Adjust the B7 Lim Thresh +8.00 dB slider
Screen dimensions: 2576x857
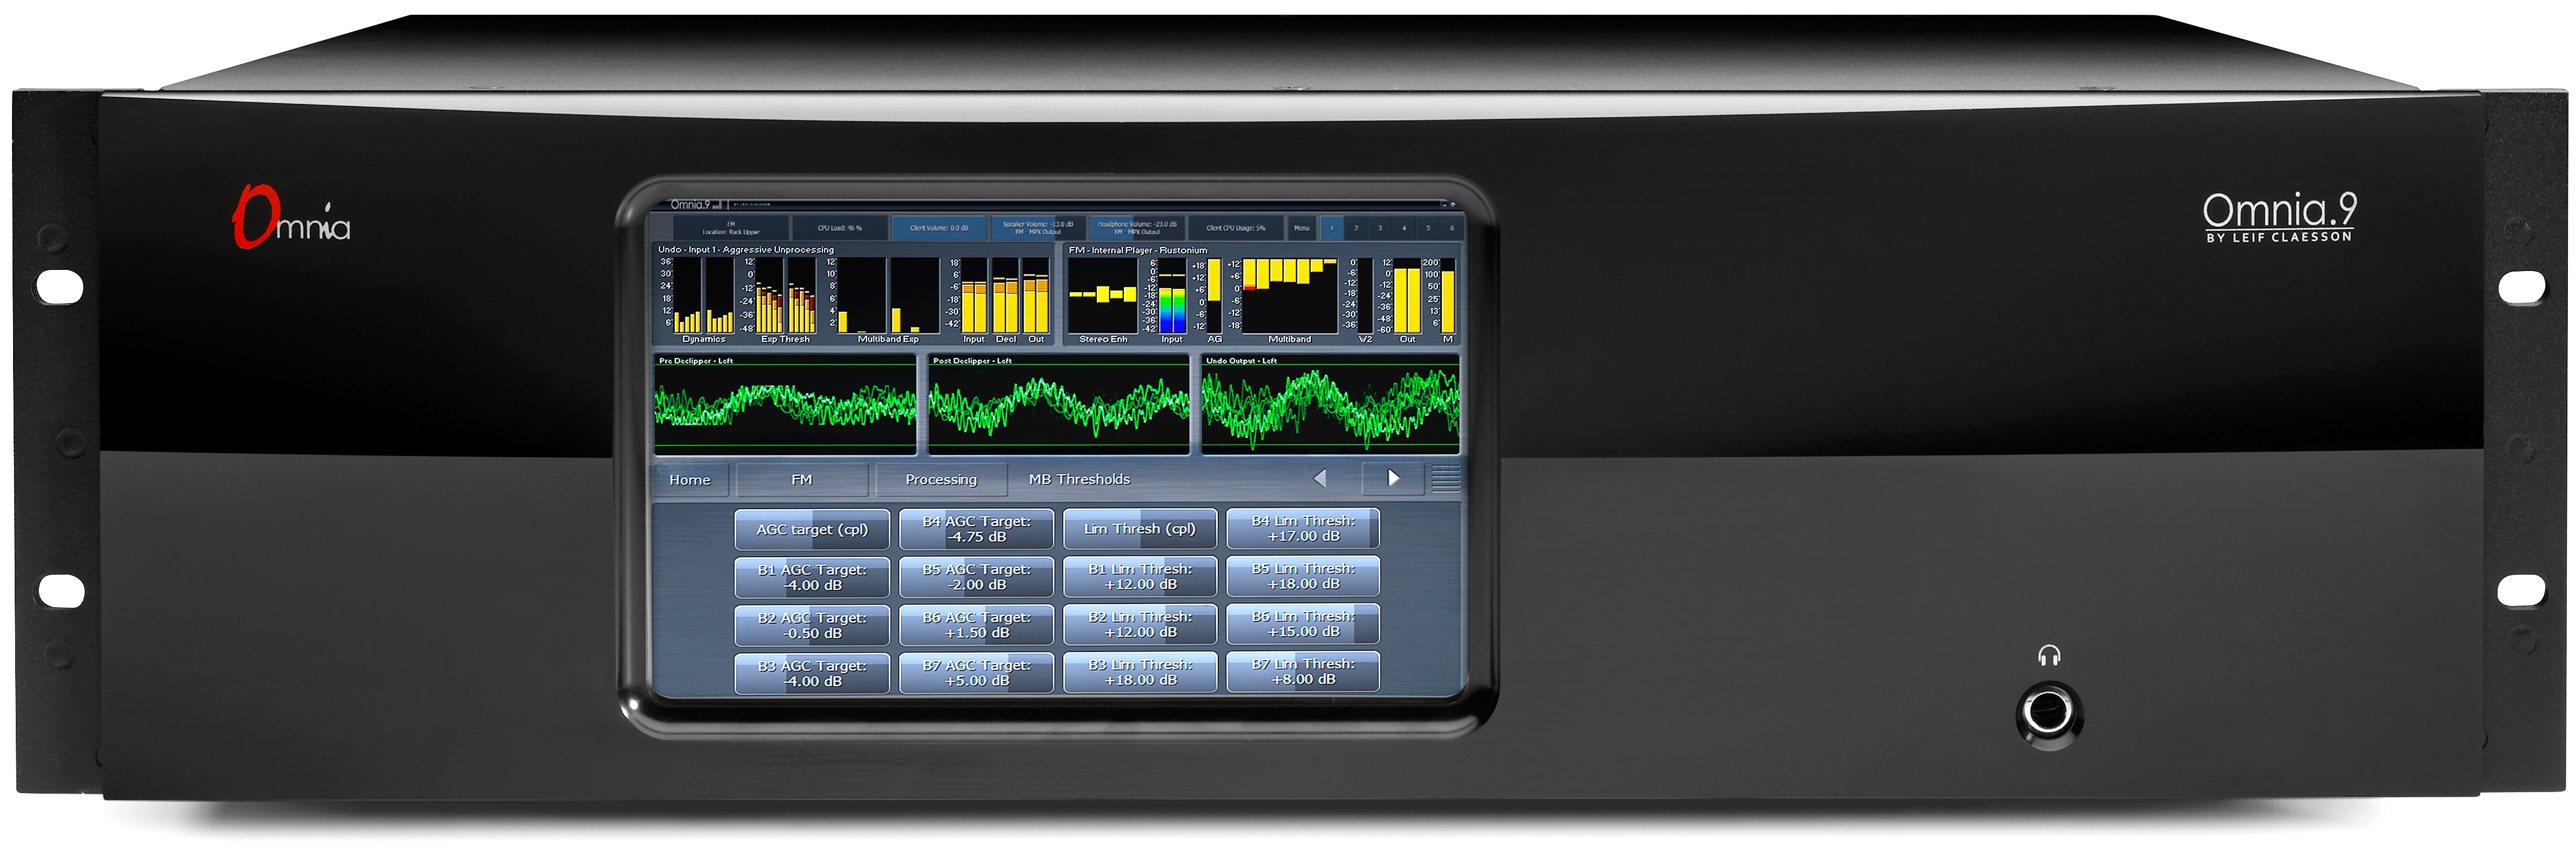(1303, 671)
